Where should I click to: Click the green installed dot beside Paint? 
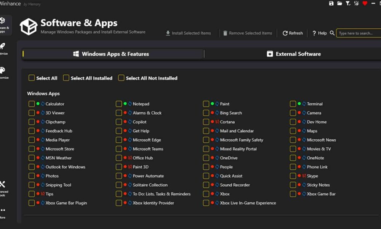[x=212, y=104]
